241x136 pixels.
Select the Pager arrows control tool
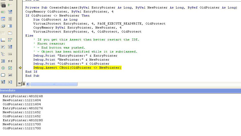coord(10,61)
